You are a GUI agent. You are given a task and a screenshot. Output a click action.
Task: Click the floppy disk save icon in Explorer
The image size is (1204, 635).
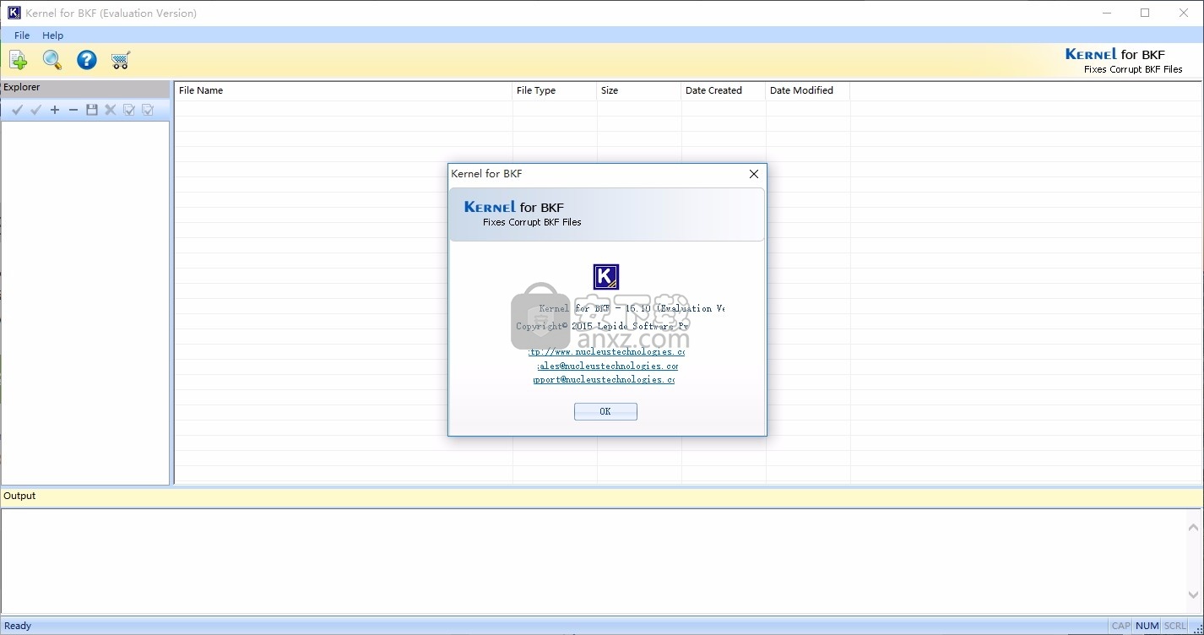point(92,110)
